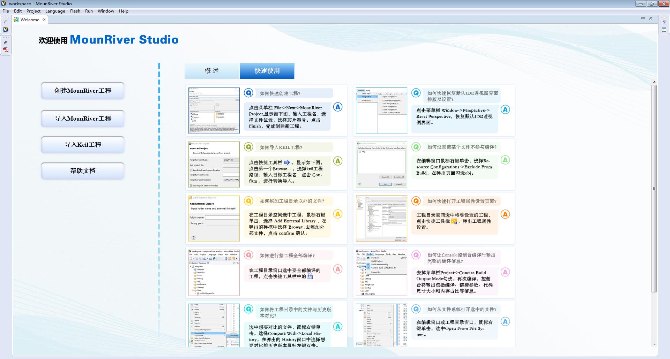Open the Flash menu
670x359 pixels.
tap(75, 11)
